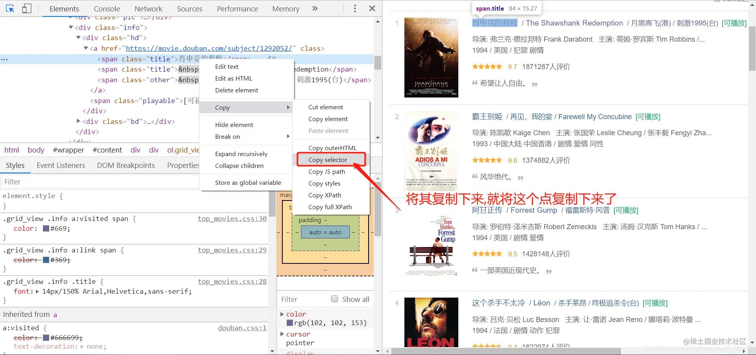Expand the font shorthand property triangle

[37, 291]
